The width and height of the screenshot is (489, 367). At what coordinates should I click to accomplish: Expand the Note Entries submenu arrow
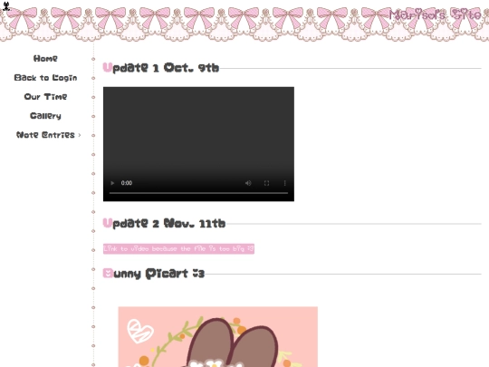pos(80,135)
